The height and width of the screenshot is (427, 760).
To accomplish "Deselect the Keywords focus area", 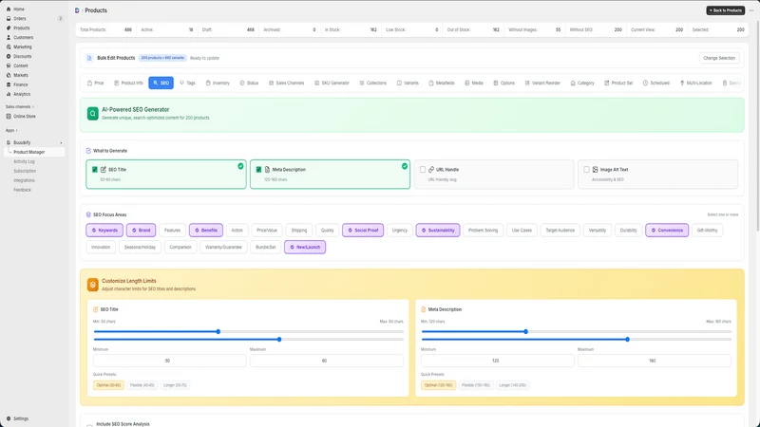I will click(104, 231).
